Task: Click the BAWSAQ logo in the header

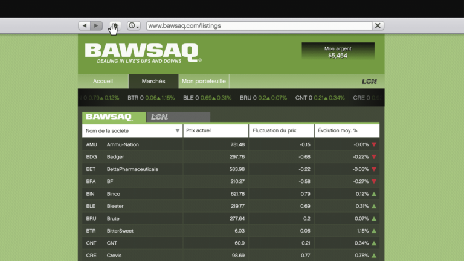Action: point(142,53)
